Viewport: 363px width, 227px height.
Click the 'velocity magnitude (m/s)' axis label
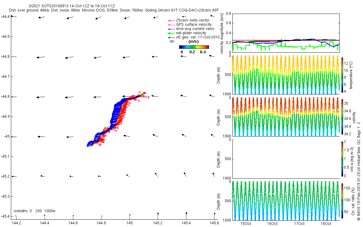click(222, 34)
